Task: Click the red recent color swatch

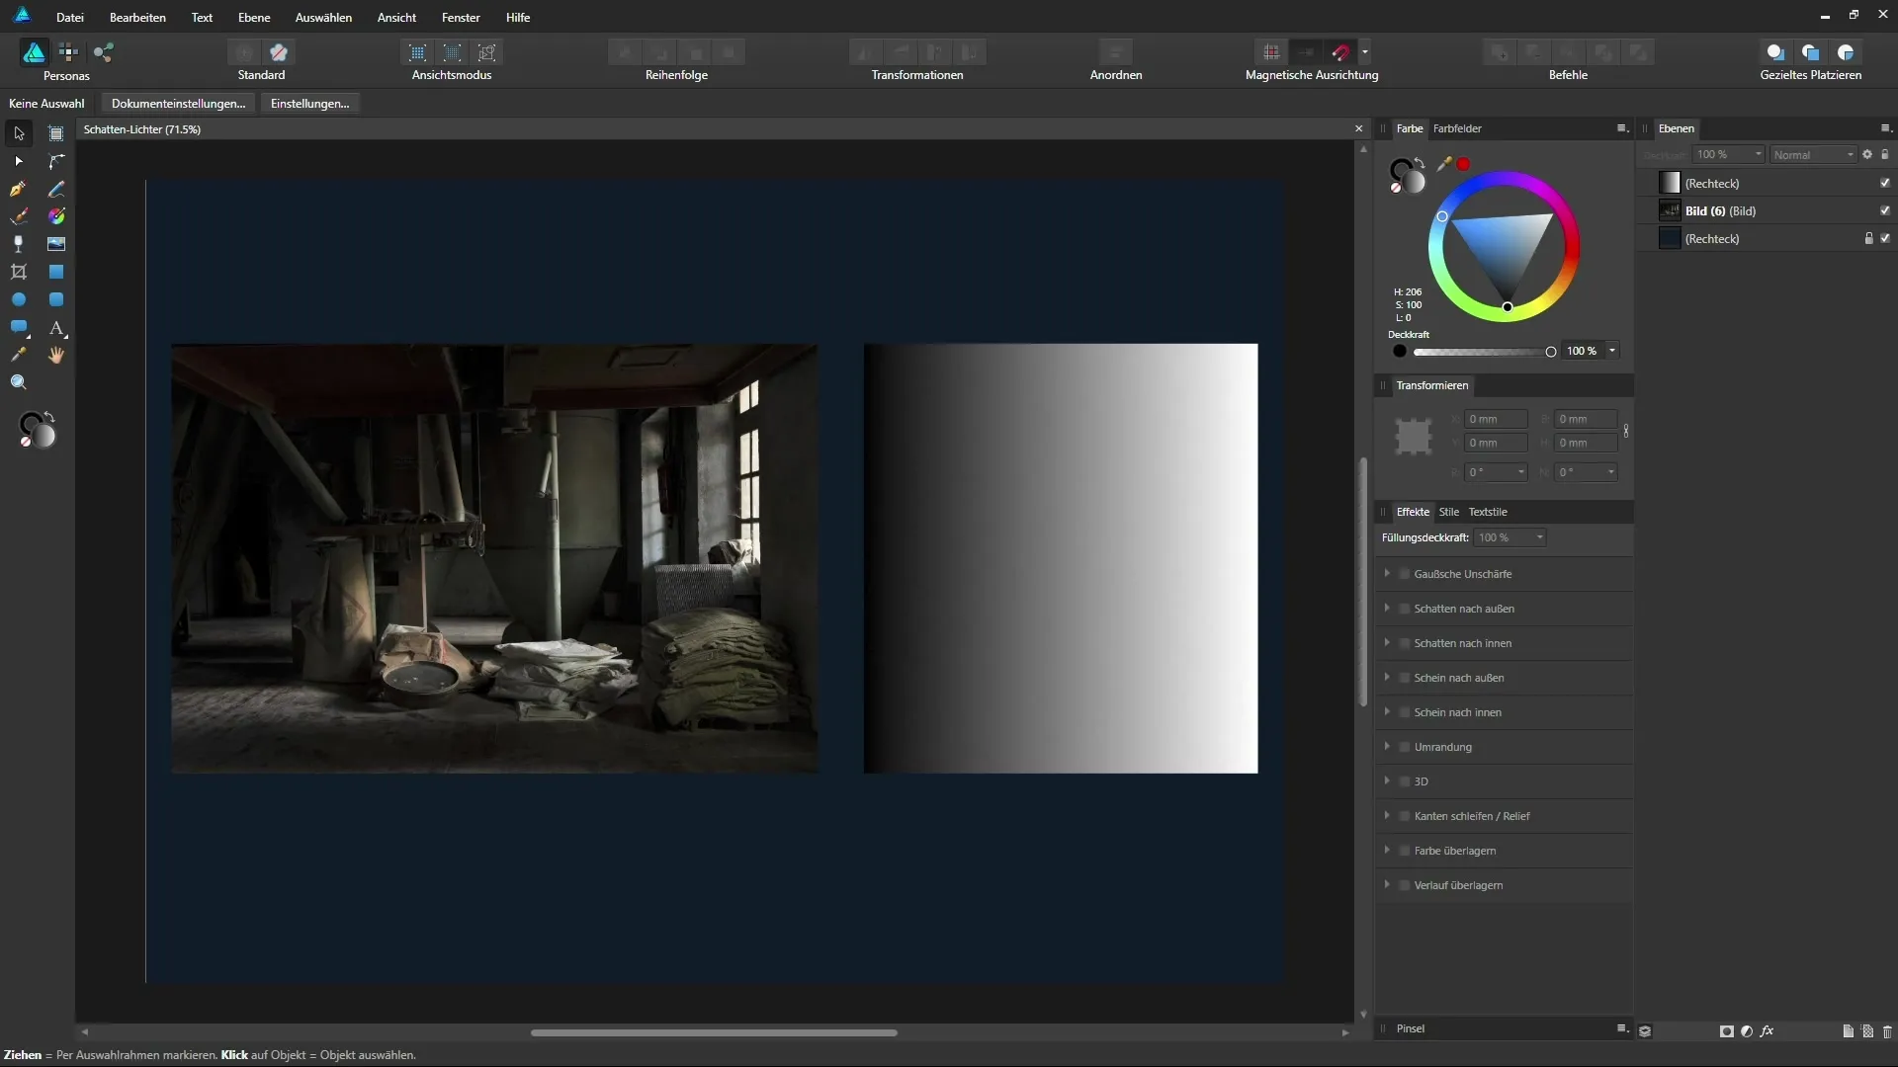Action: [1463, 164]
